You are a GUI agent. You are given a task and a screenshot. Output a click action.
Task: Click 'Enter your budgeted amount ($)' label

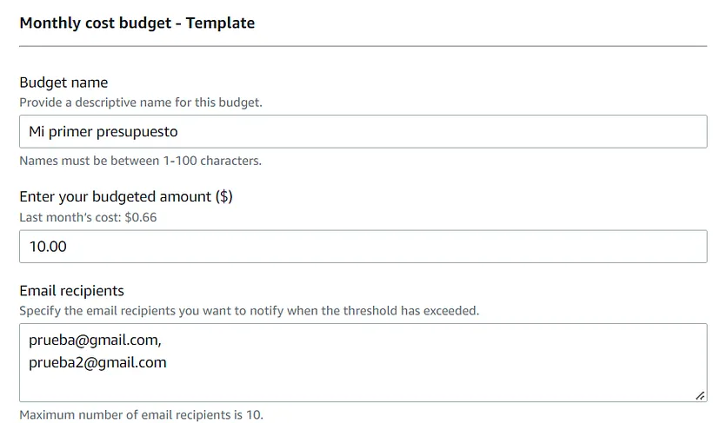point(126,196)
